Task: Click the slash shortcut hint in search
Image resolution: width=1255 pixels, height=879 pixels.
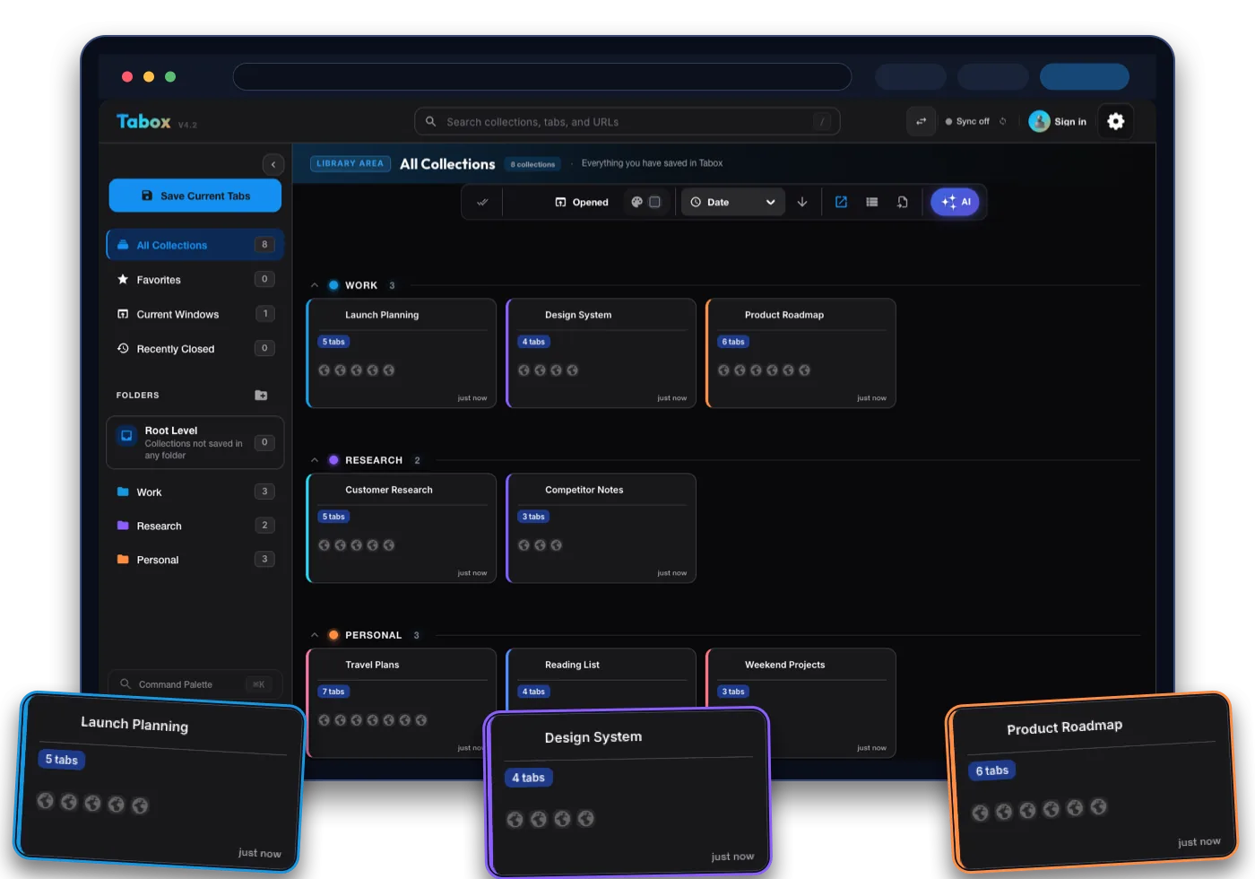Action: click(x=822, y=122)
